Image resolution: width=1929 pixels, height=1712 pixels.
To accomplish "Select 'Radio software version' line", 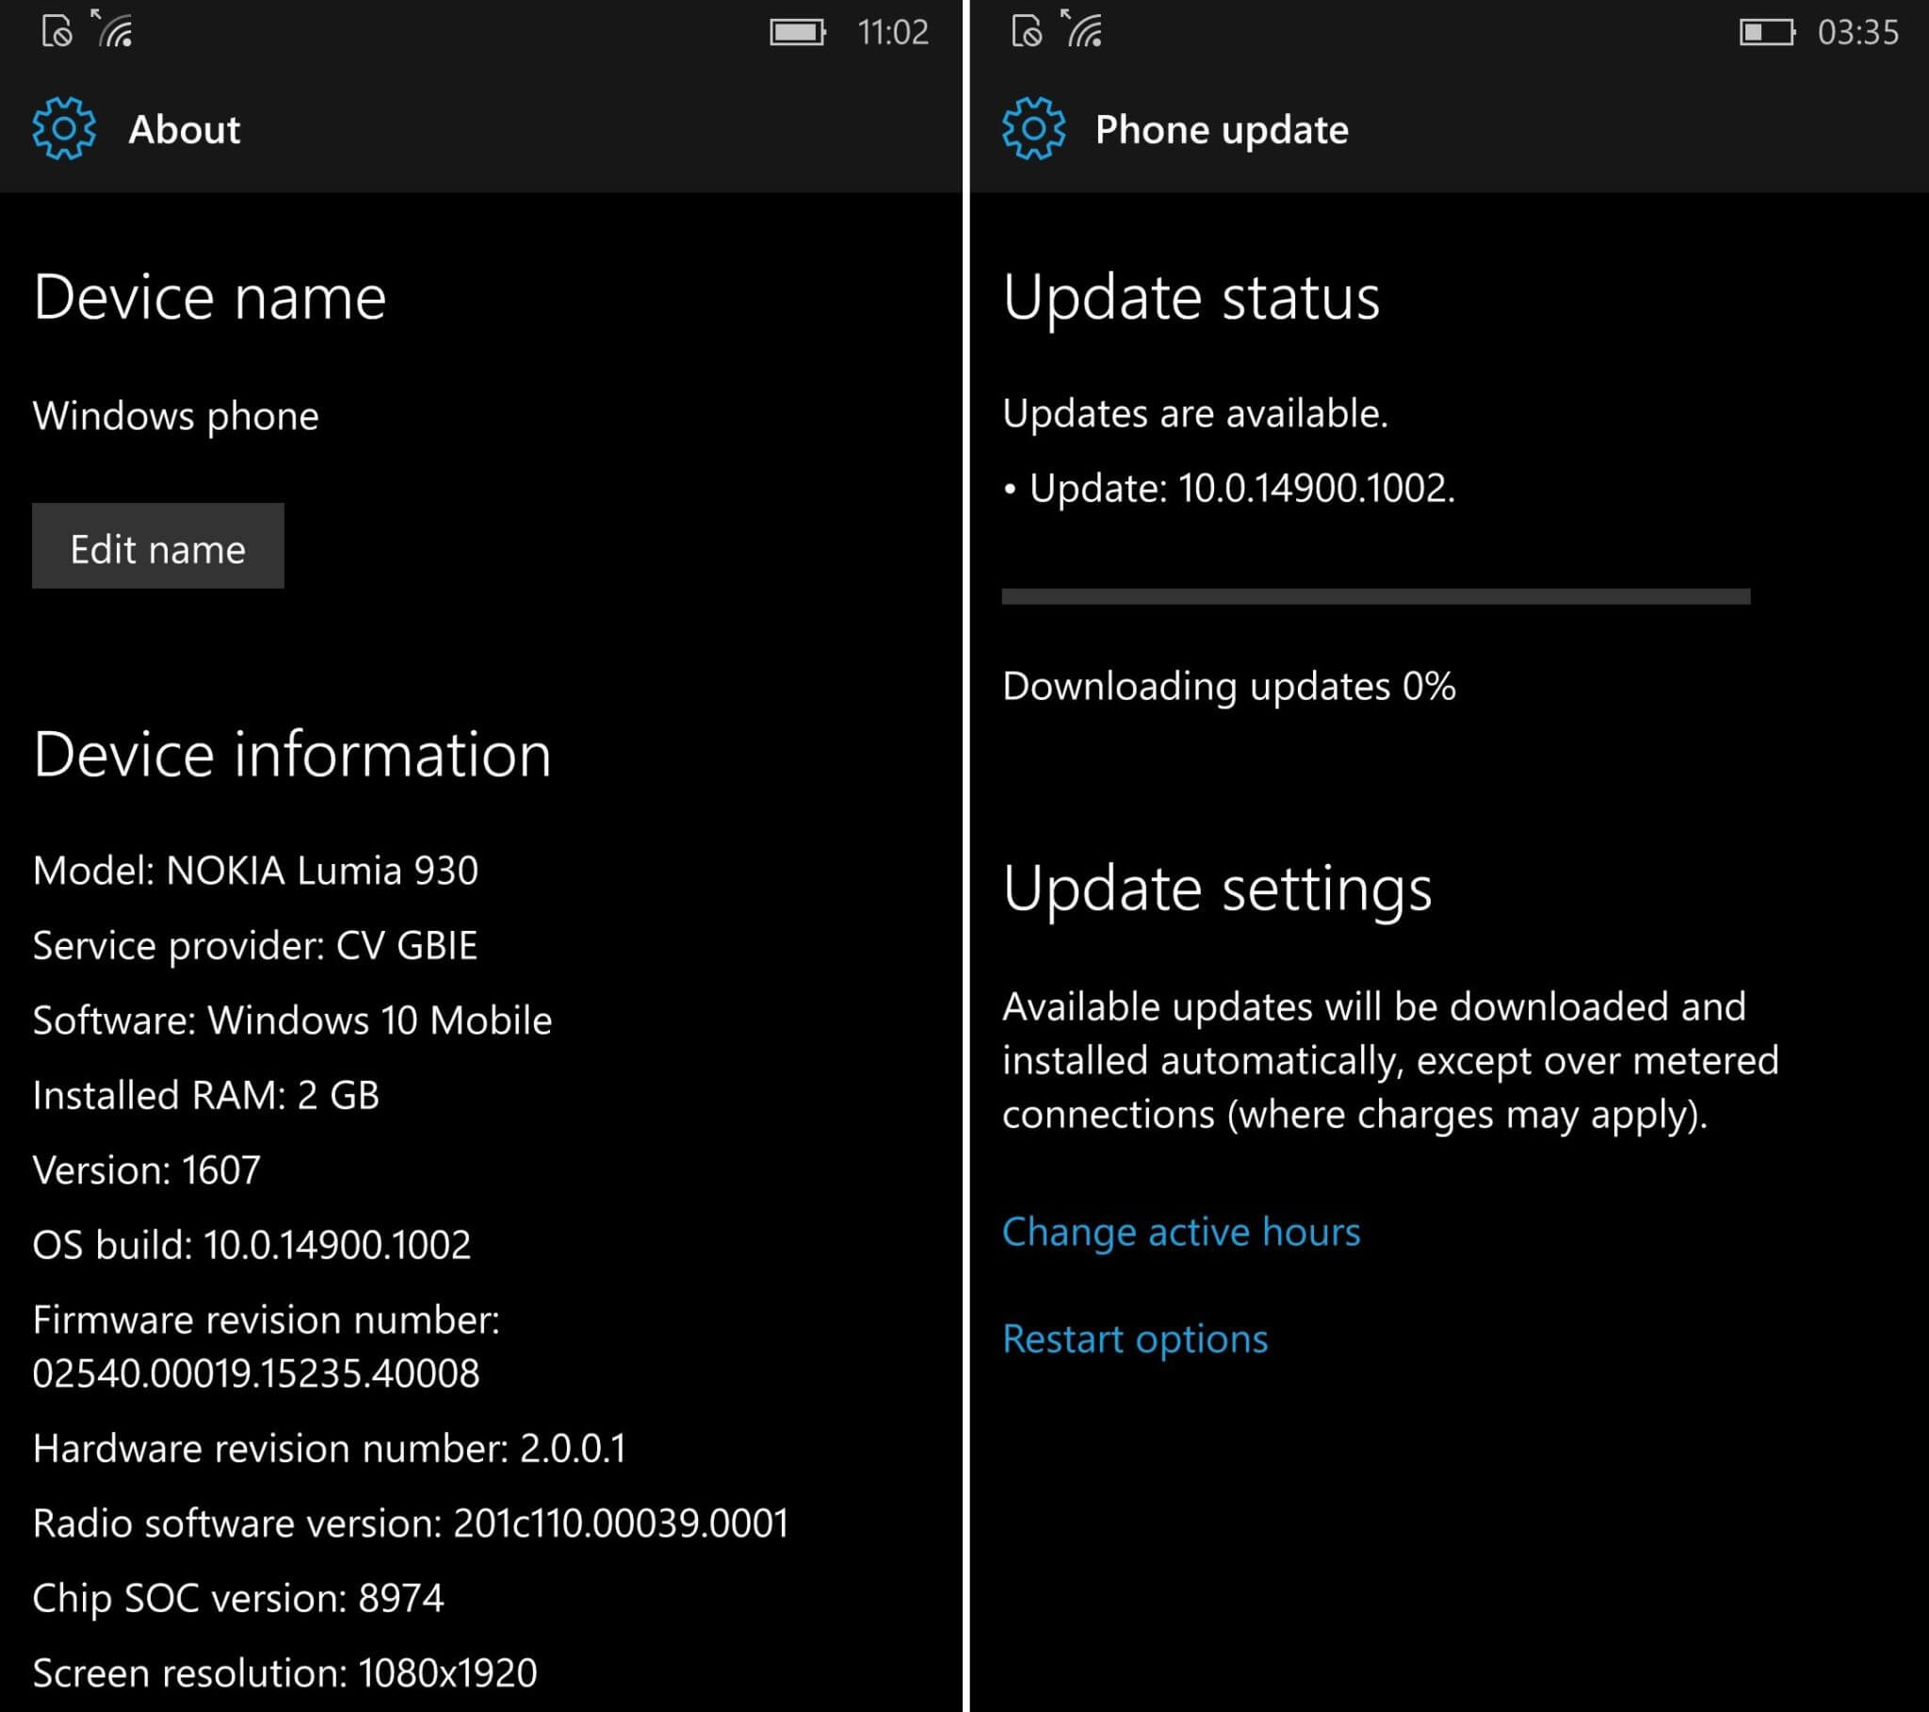I will pyautogui.click(x=411, y=1524).
